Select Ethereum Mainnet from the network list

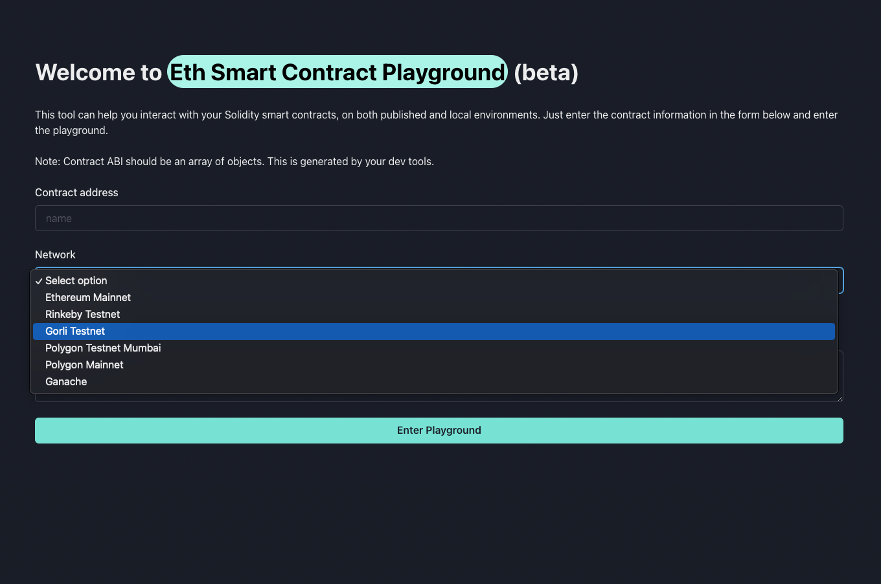87,297
